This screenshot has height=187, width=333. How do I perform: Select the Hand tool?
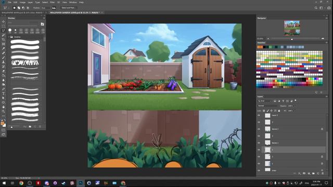[4, 107]
